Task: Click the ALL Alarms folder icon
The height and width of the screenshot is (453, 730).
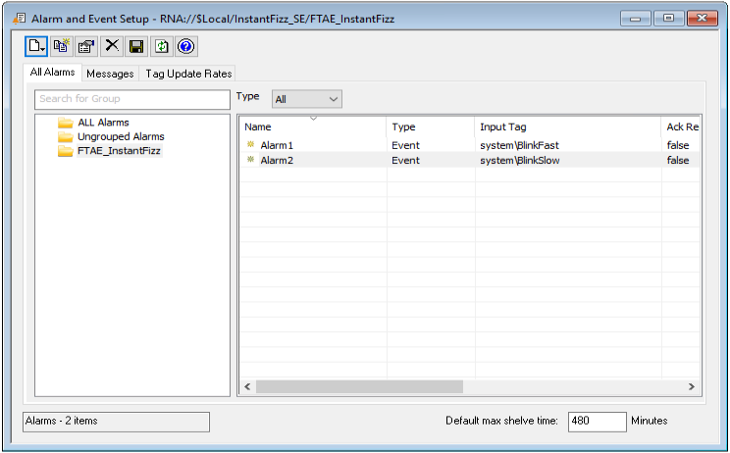Action: pyautogui.click(x=66, y=123)
